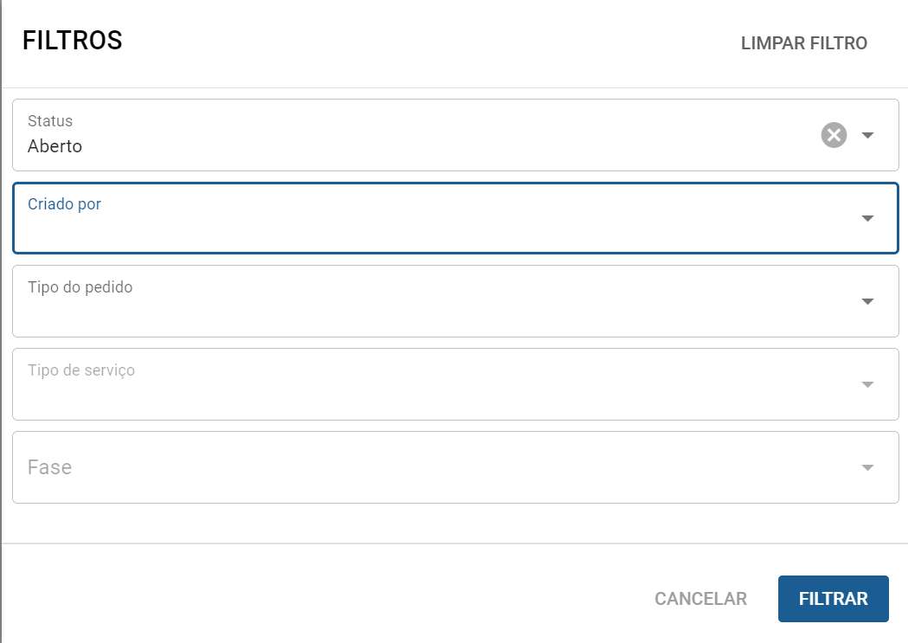Screen dimensions: 908x643
Task: Click the Status field label
Action: click(x=50, y=121)
